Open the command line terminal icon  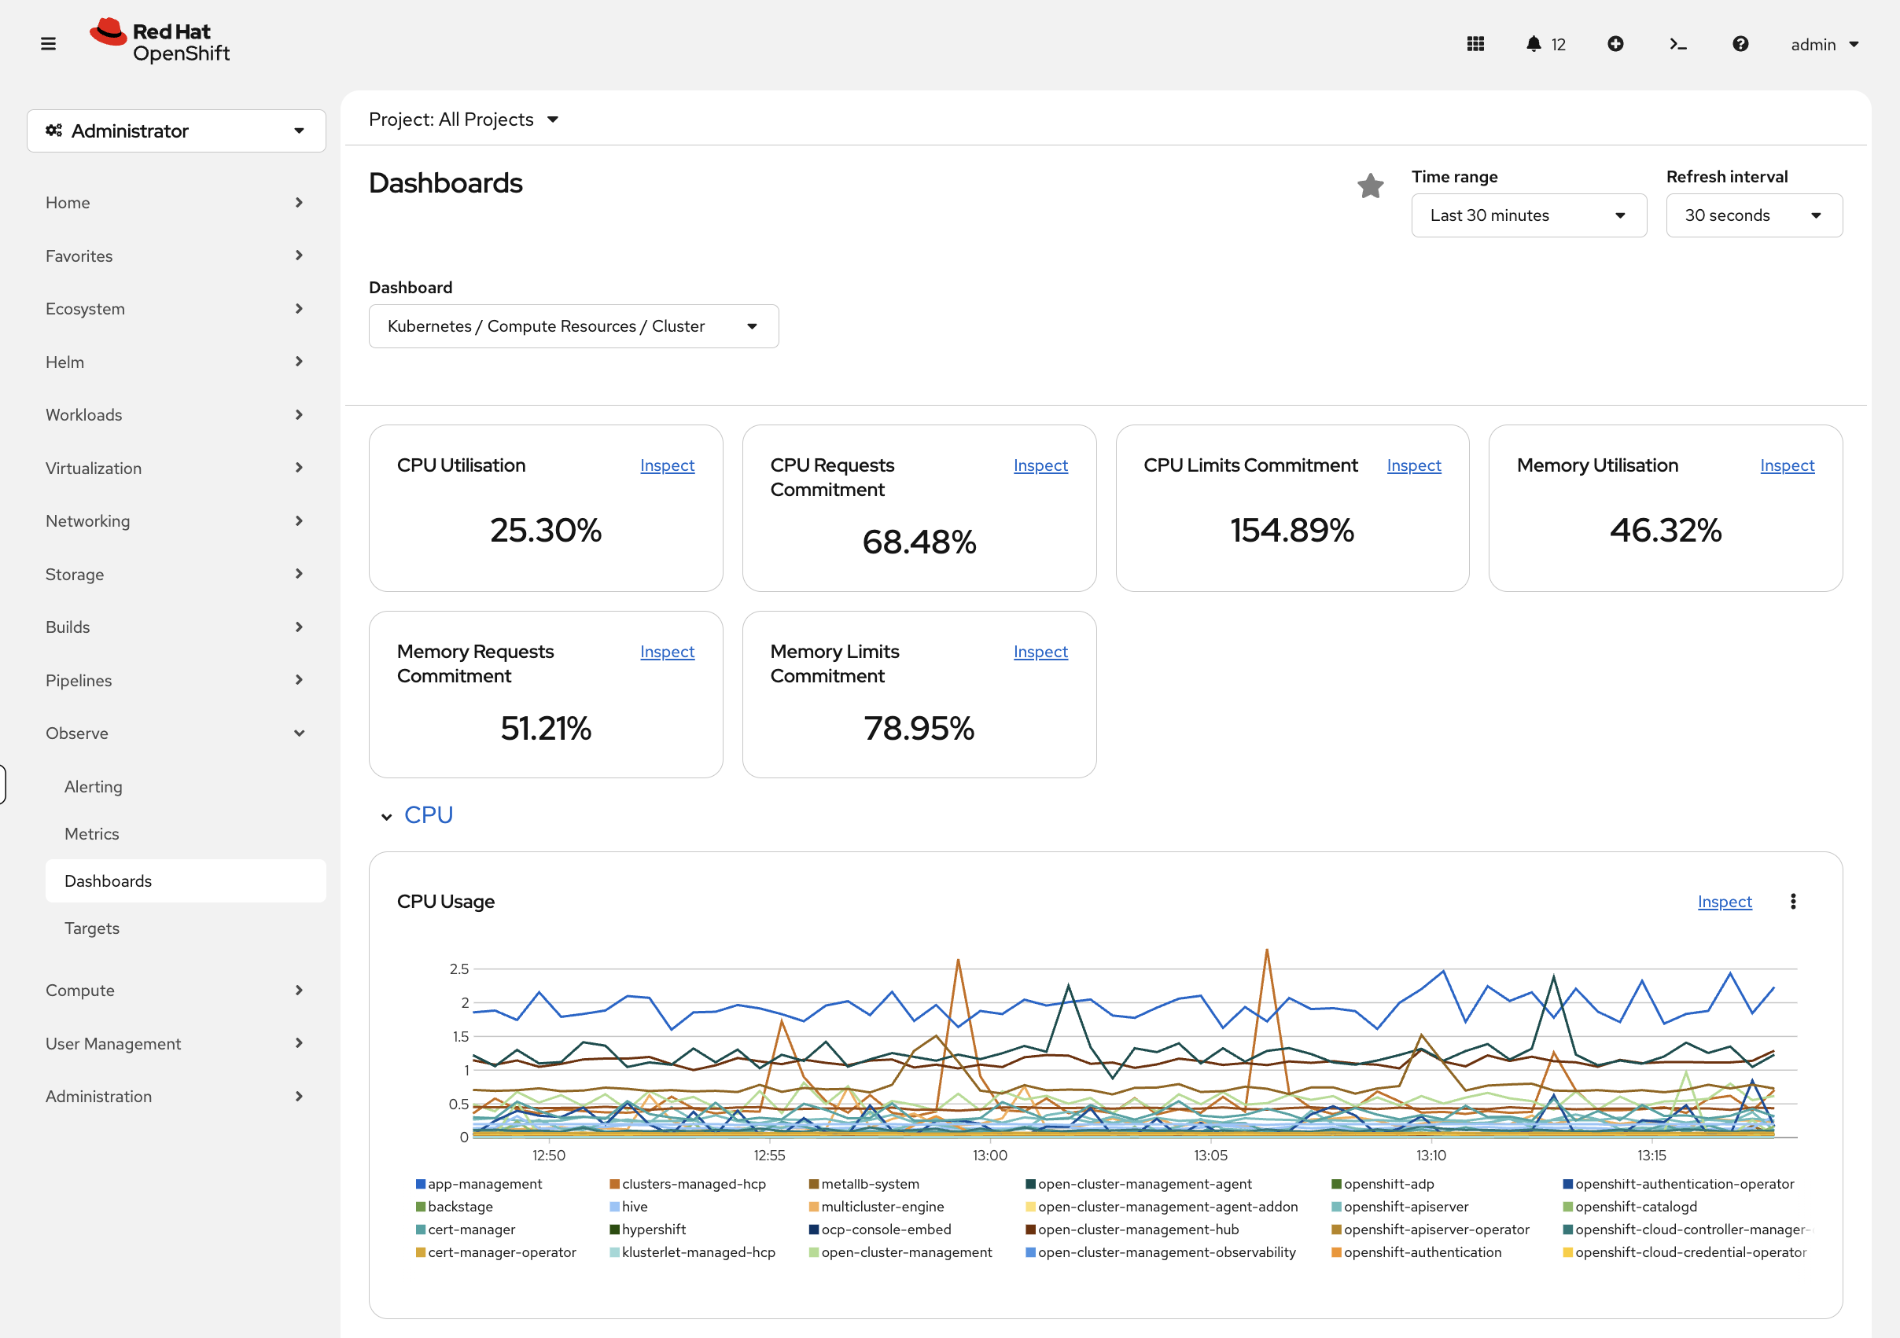(x=1678, y=44)
